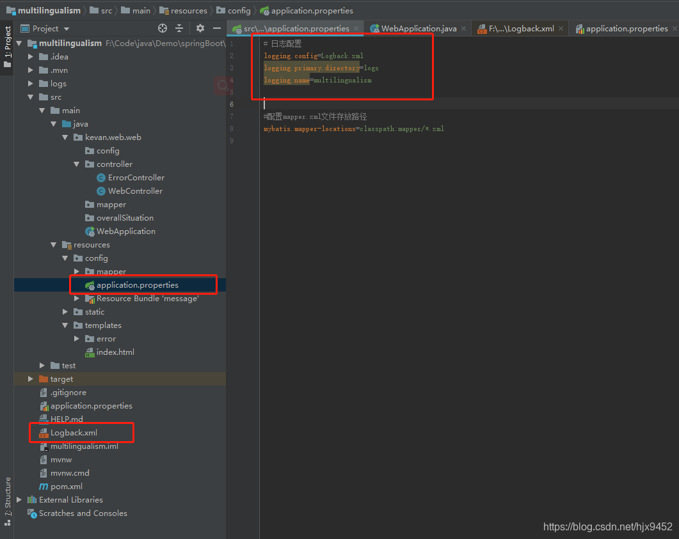Open Project panel settings gear
679x539 pixels.
200,28
